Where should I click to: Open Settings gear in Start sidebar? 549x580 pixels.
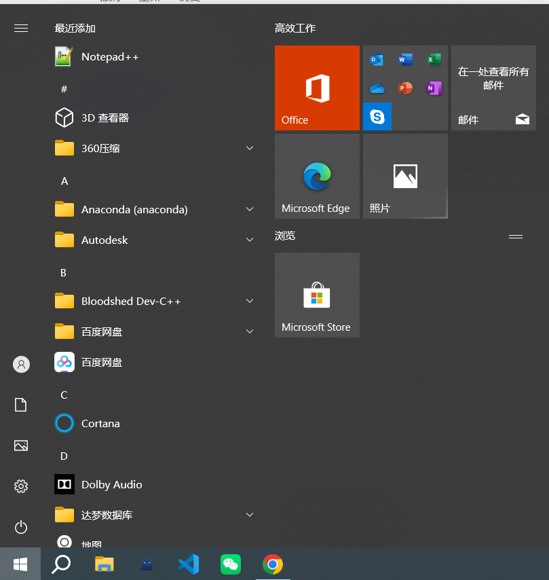21,486
